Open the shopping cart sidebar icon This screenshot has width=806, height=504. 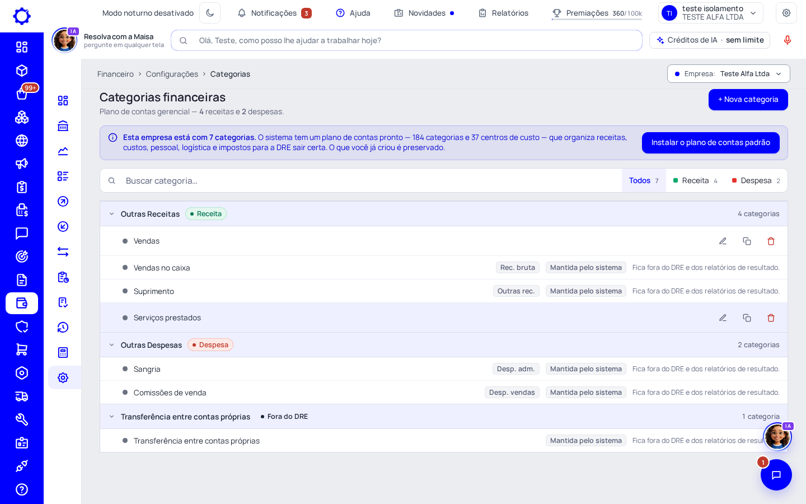click(22, 349)
